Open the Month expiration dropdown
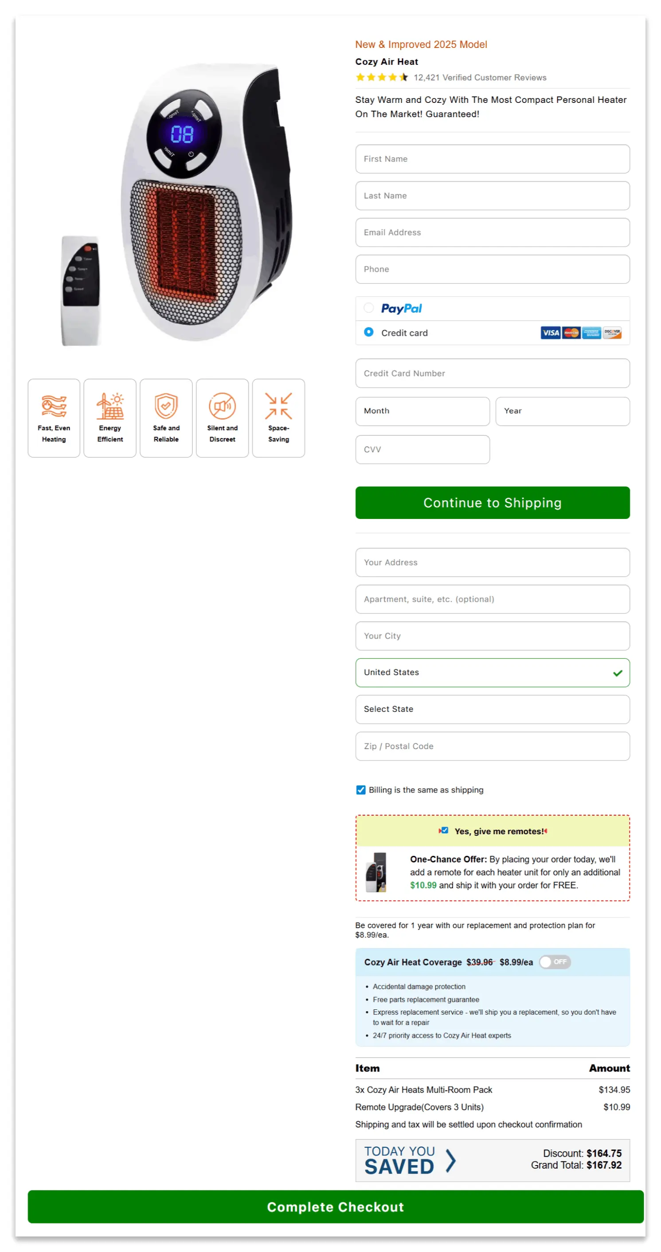661x1252 pixels. click(422, 411)
